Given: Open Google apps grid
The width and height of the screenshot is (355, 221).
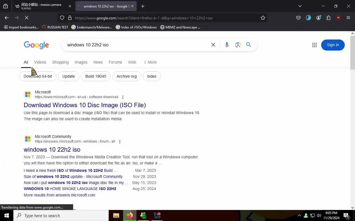Looking at the screenshot, I should pos(314,45).
